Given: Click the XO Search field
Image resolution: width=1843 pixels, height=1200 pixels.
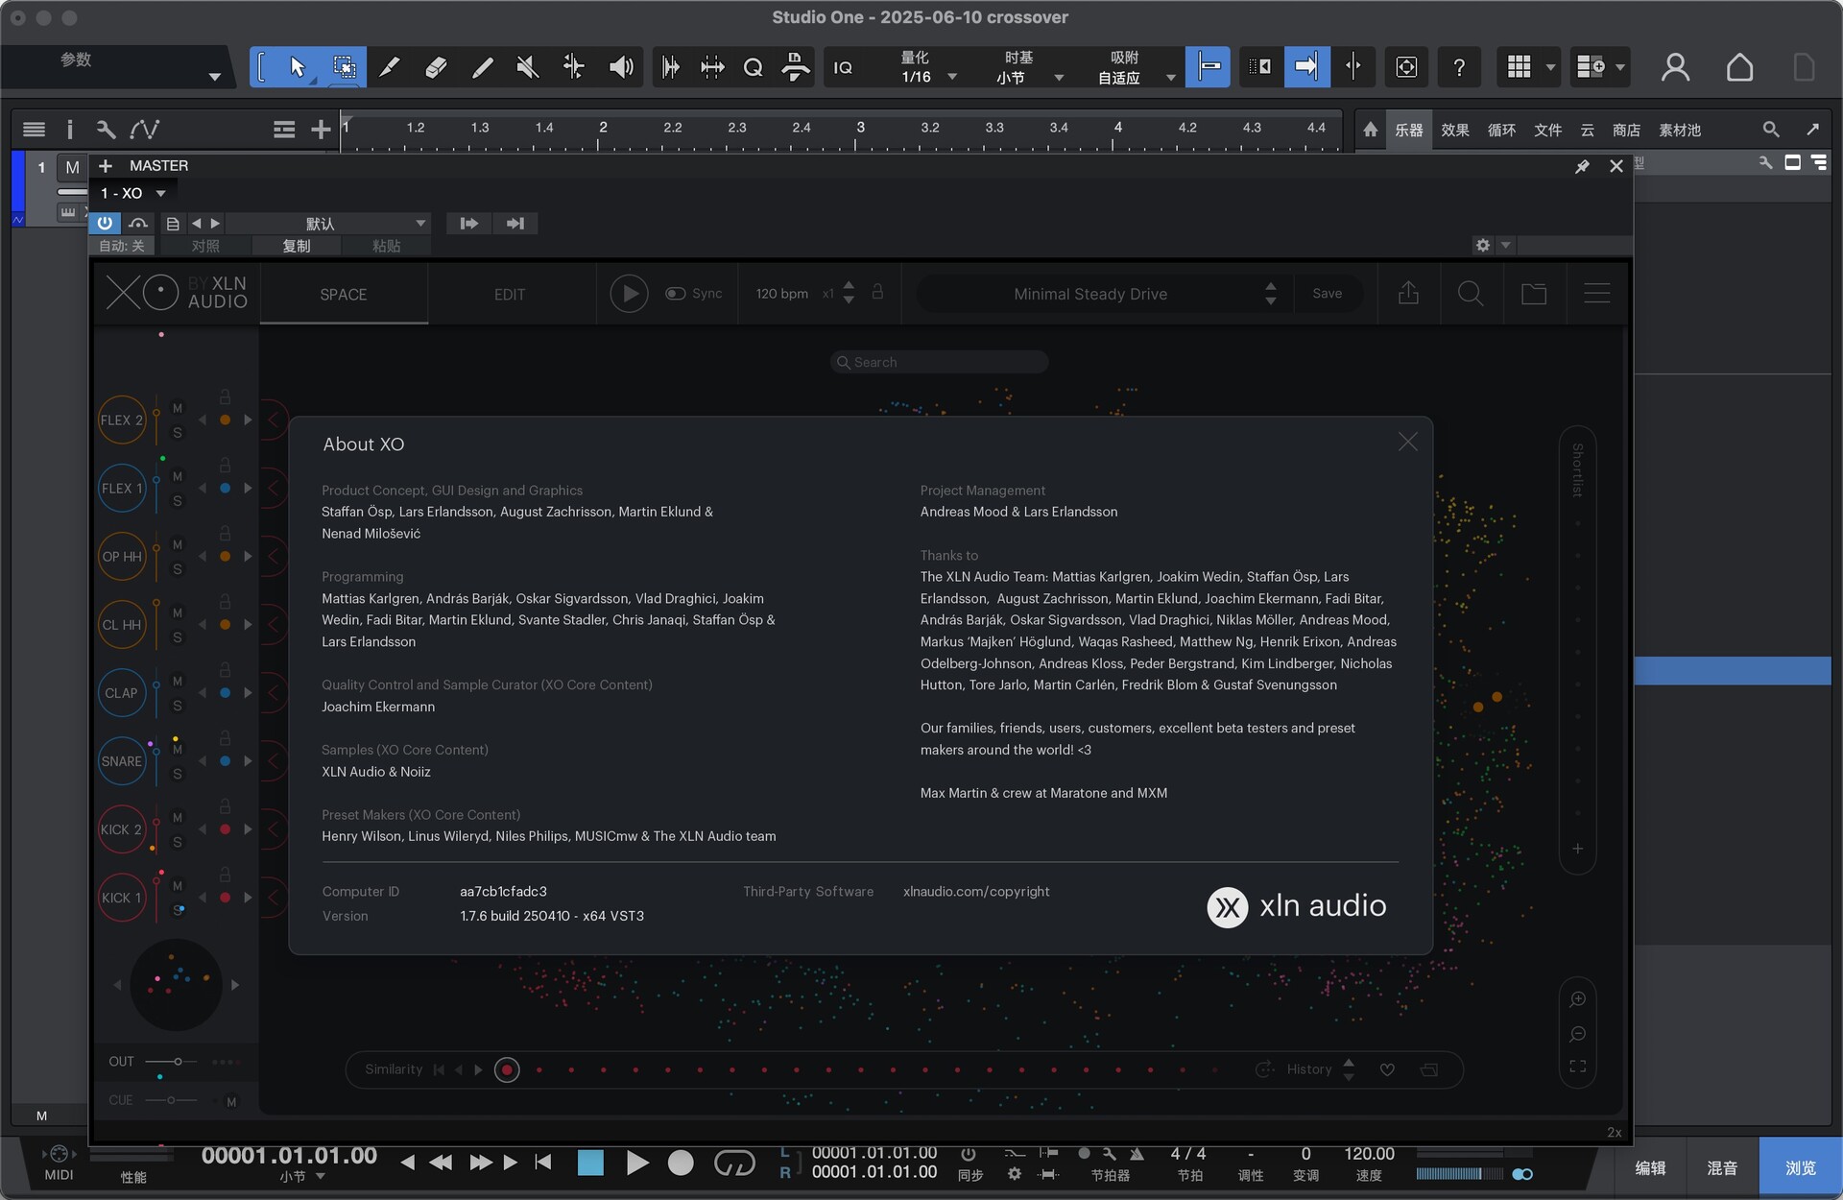Looking at the screenshot, I should tap(939, 362).
